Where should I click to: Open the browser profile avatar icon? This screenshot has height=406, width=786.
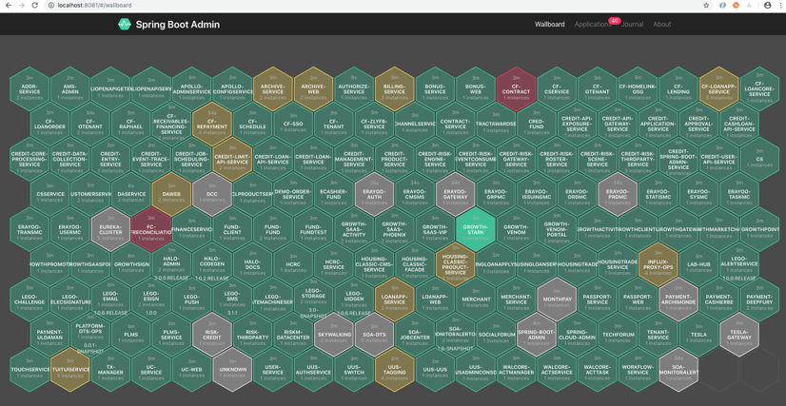767,6
